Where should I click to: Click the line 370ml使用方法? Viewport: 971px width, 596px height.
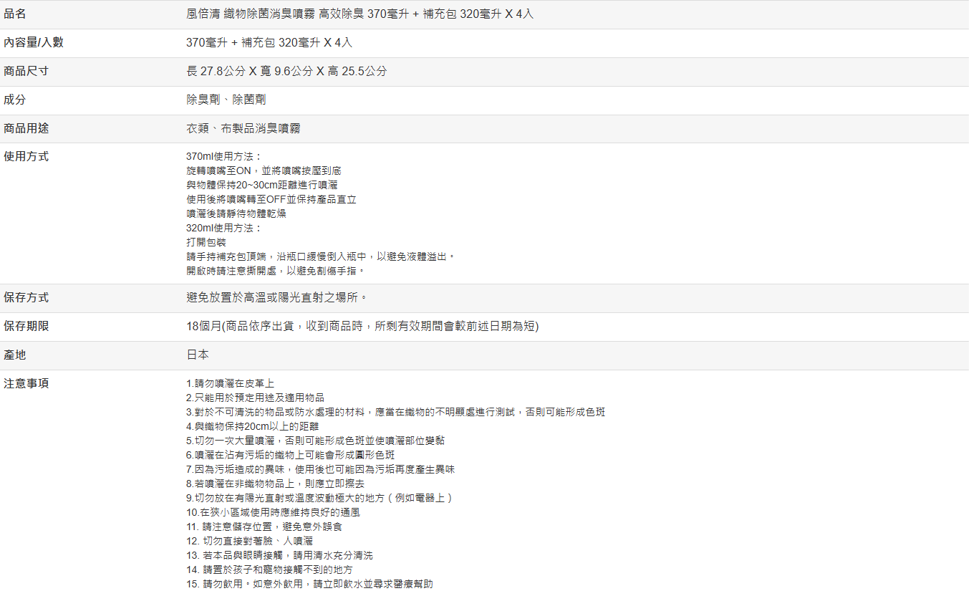tap(223, 156)
